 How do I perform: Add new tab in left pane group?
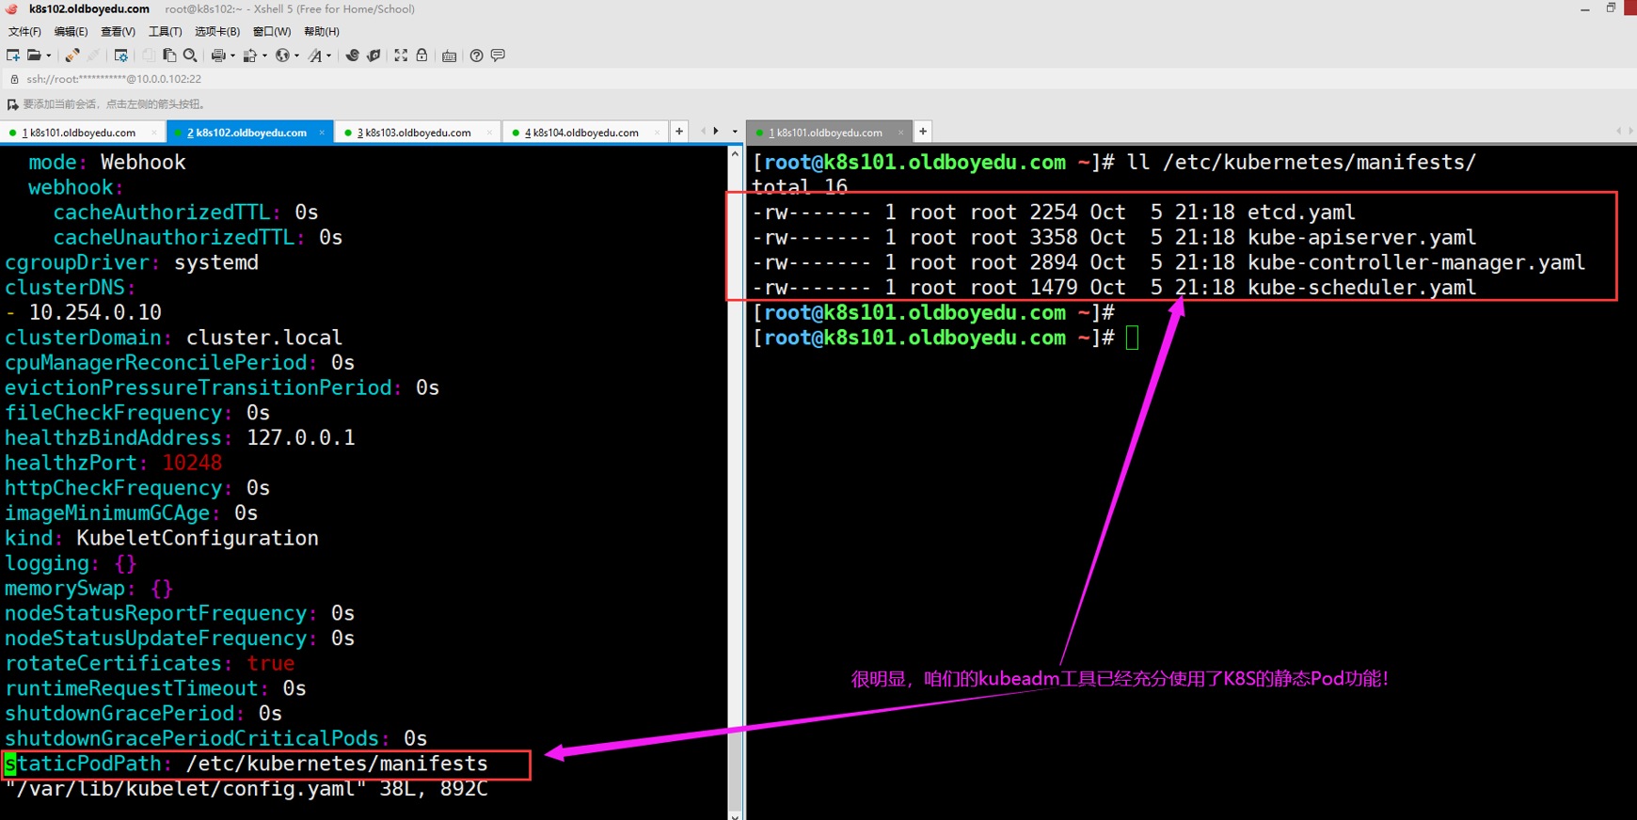coord(679,132)
